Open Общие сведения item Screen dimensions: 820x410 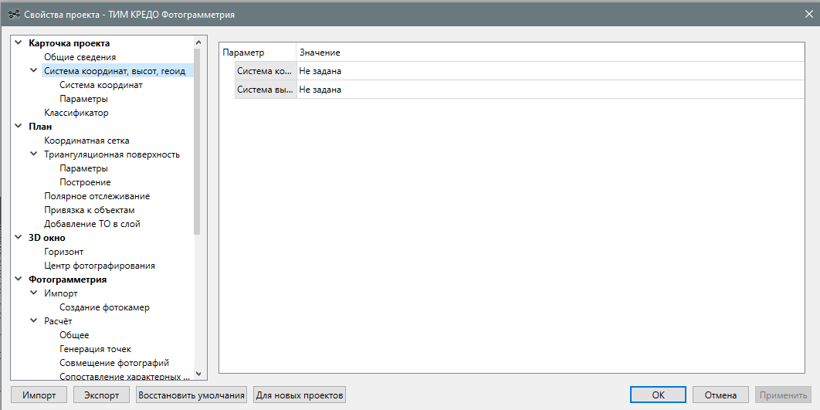point(80,57)
